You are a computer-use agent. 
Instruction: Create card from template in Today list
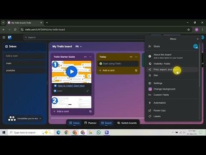(x=136, y=70)
